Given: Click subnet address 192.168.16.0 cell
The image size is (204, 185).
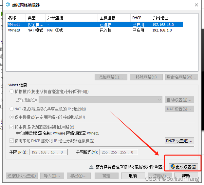Looking at the screenshot, I should [x=163, y=25].
